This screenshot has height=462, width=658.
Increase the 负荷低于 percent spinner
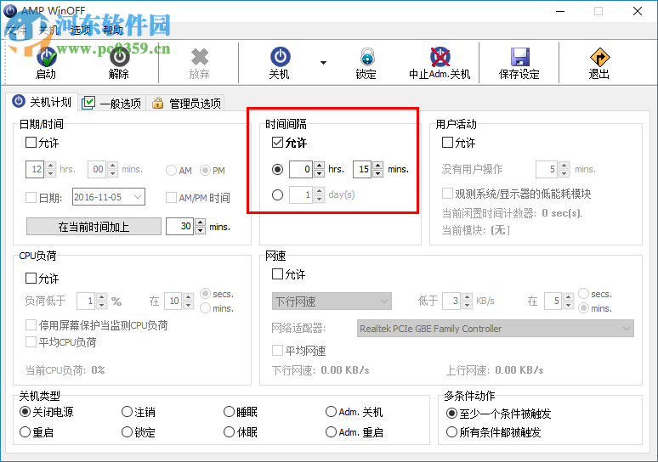(x=101, y=297)
